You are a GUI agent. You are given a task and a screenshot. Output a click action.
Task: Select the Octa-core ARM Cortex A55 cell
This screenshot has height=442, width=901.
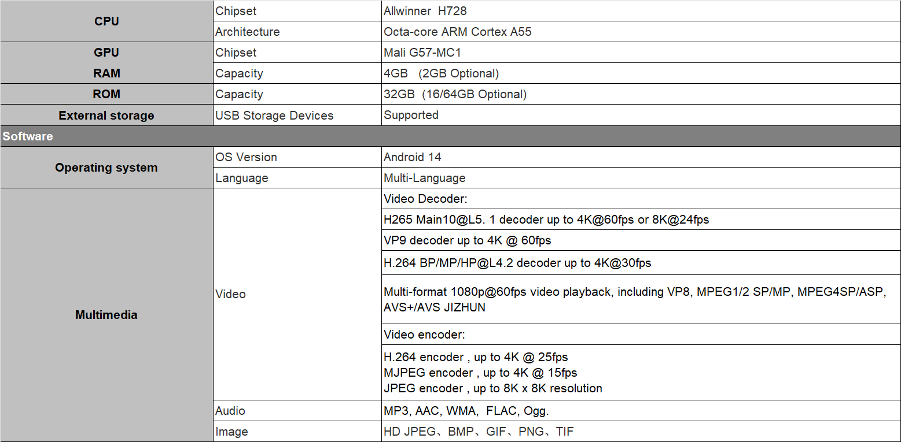641,32
